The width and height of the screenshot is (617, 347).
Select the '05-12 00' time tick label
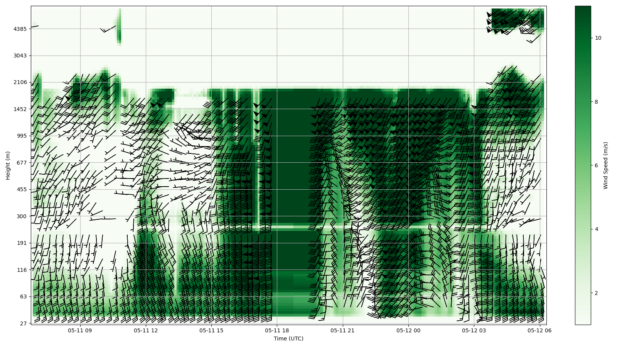[x=408, y=330]
